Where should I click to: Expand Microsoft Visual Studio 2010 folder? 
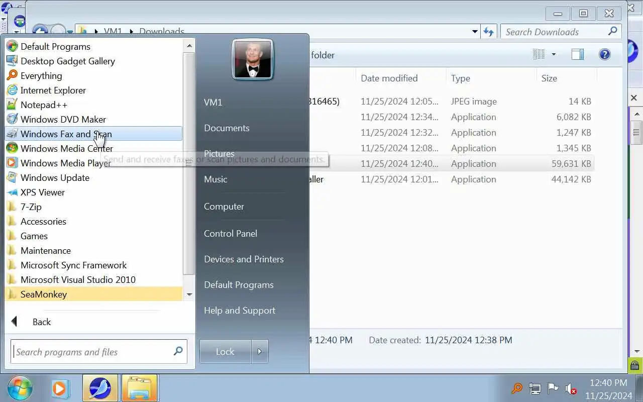[93, 279]
